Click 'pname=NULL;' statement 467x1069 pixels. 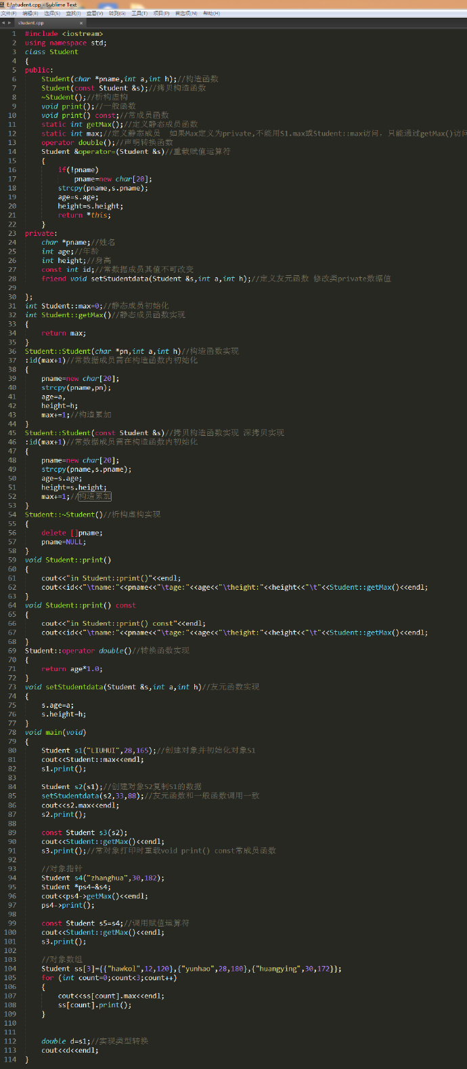(63, 542)
